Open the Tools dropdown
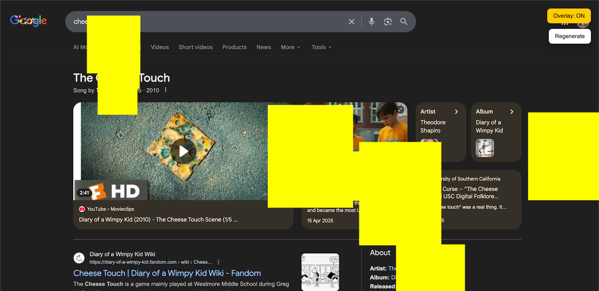The height and width of the screenshot is (291, 599). point(321,47)
